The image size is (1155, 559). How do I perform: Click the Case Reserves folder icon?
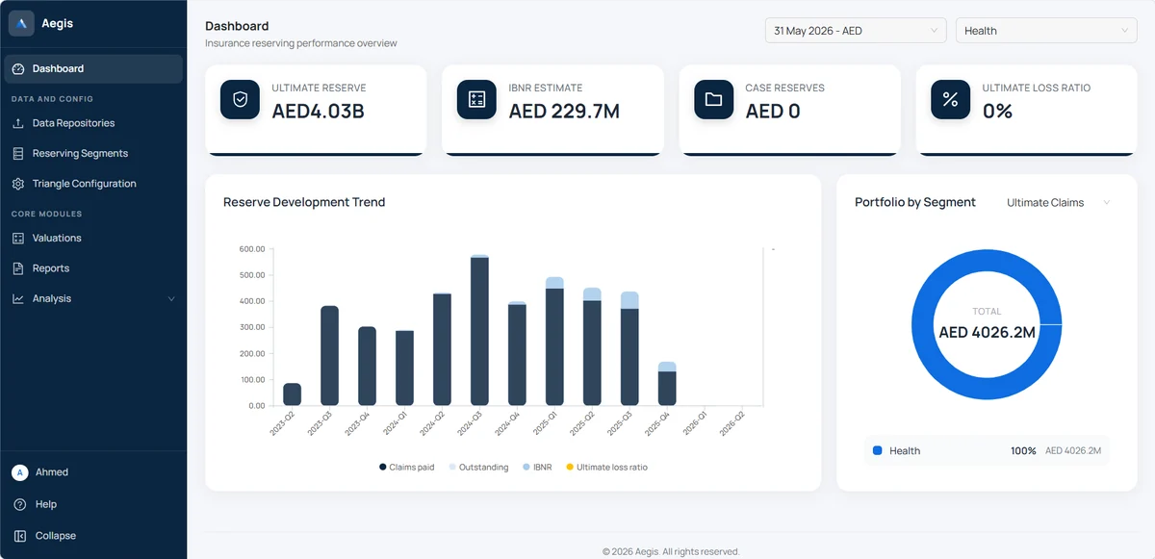[x=713, y=99]
